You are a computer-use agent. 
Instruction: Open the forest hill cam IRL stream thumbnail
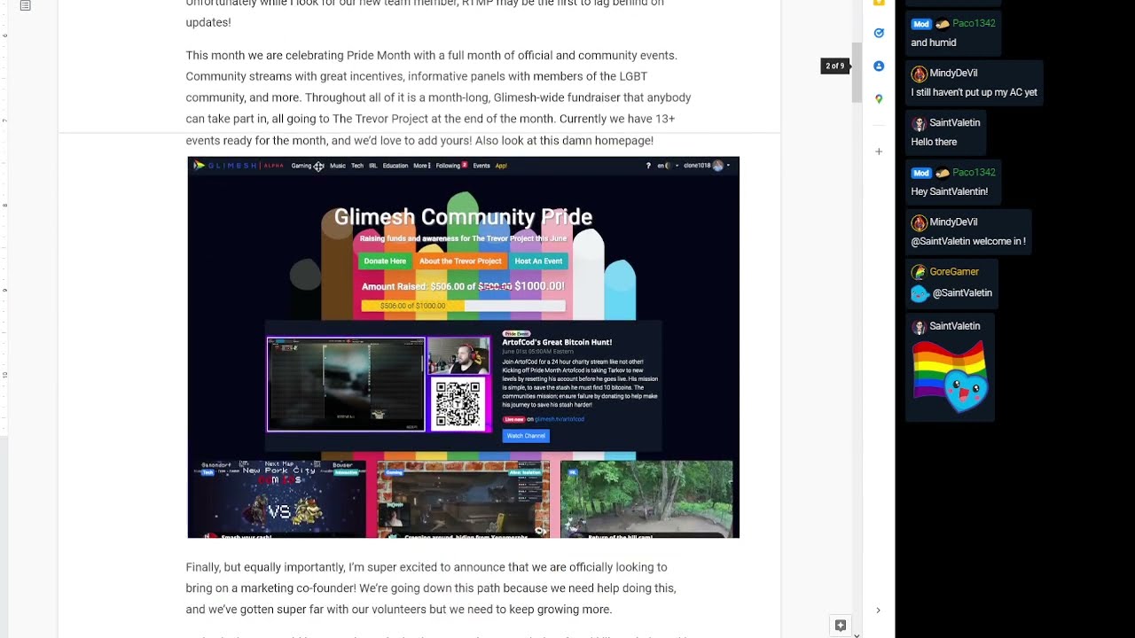click(646, 499)
